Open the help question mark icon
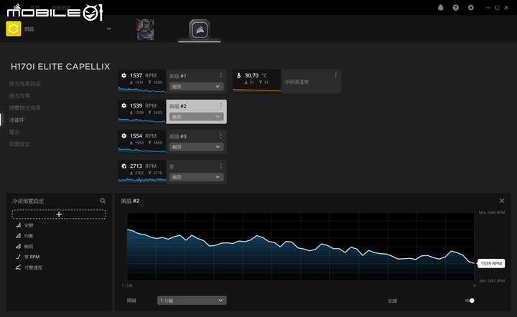The height and width of the screenshot is (317, 517). tap(456, 8)
